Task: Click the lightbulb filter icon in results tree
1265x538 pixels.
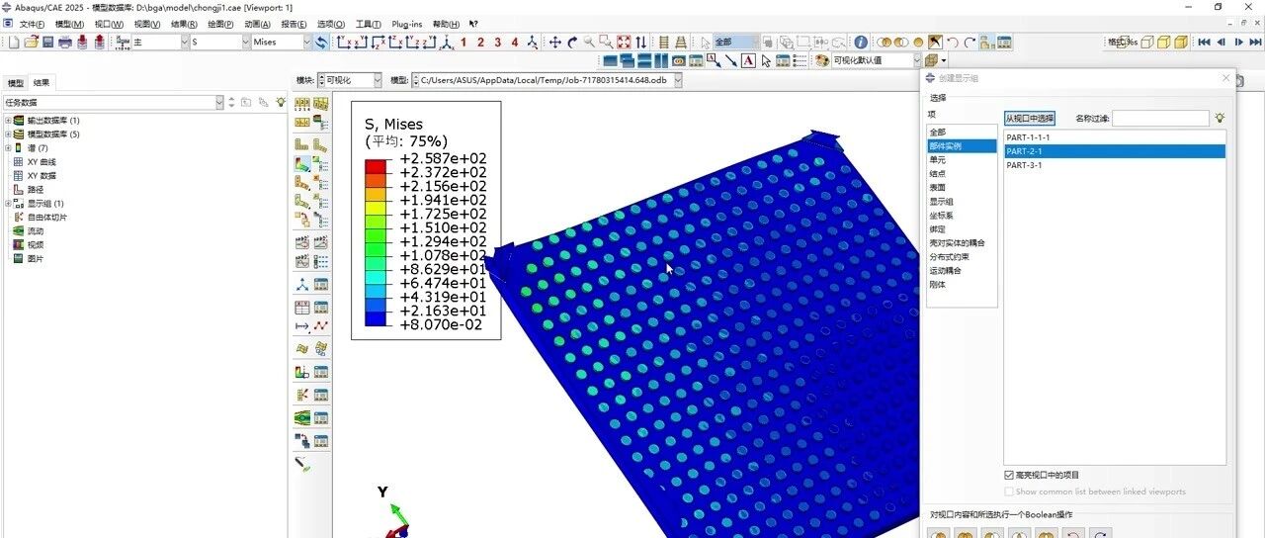Action: click(x=281, y=102)
